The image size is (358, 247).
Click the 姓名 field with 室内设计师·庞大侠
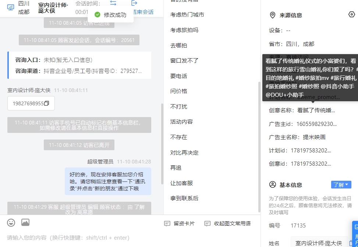(x=319, y=243)
